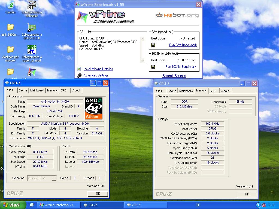Switch to SPD tab in left CPU-Z
279x209 pixels.
point(63,90)
